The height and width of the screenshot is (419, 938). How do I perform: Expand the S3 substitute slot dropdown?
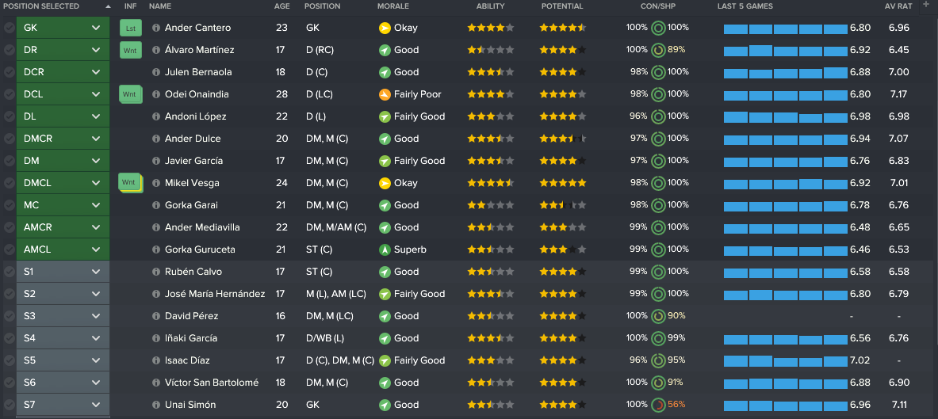(x=96, y=315)
